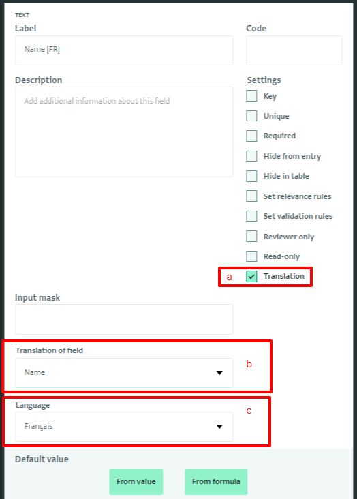
Task: Click the Language dropdown arrow
Action: [219, 427]
